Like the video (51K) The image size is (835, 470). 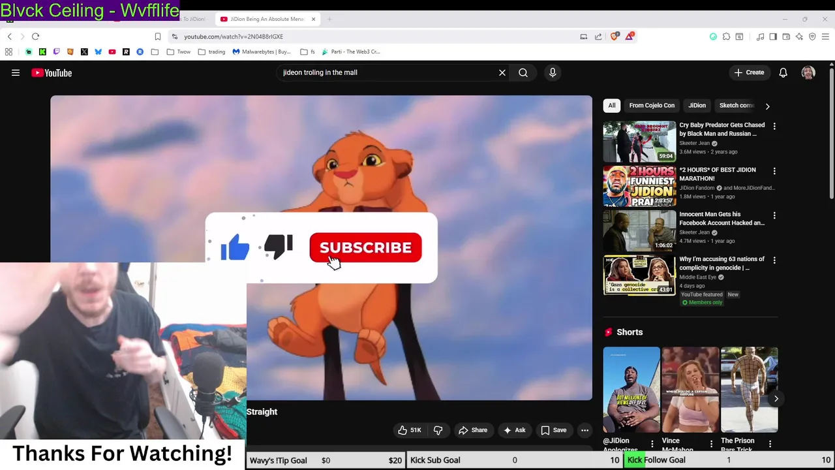pos(410,430)
